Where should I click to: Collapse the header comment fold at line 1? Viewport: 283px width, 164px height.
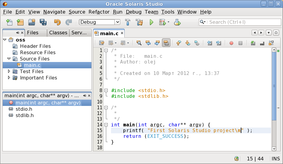click(x=106, y=50)
